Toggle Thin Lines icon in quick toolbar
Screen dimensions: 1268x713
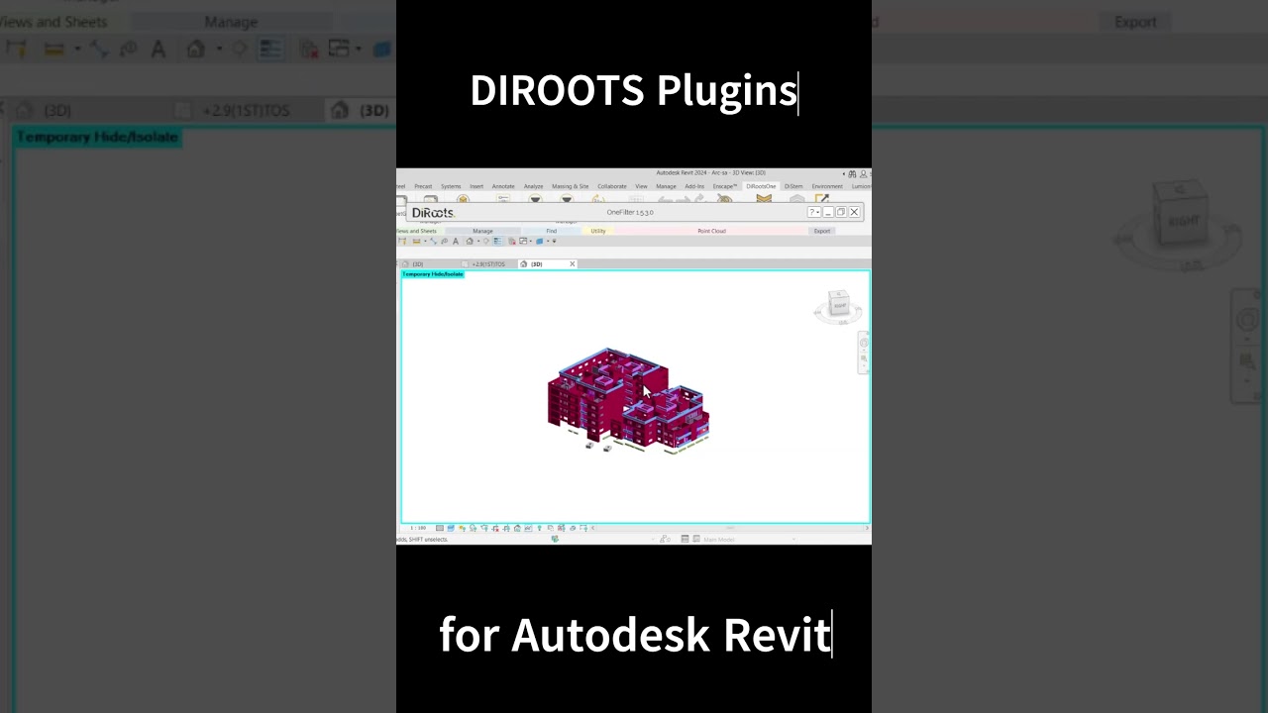(x=497, y=242)
